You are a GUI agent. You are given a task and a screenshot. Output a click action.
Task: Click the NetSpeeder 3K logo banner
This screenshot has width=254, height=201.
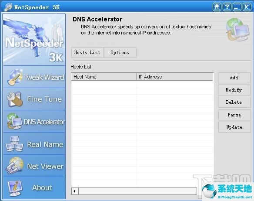pyautogui.click(x=34, y=40)
